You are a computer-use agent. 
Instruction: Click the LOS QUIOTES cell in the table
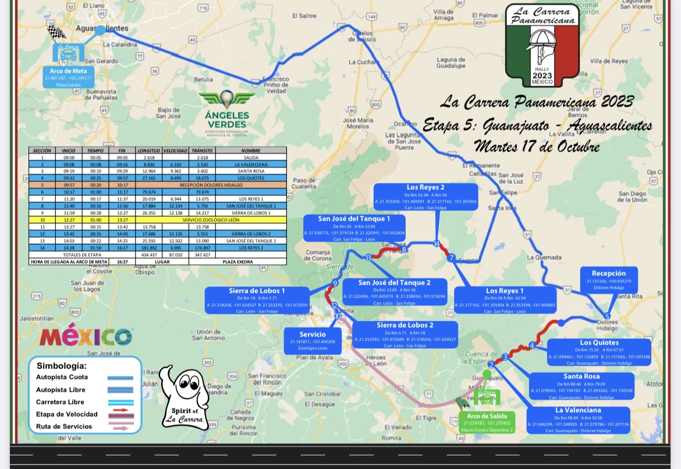(251, 178)
